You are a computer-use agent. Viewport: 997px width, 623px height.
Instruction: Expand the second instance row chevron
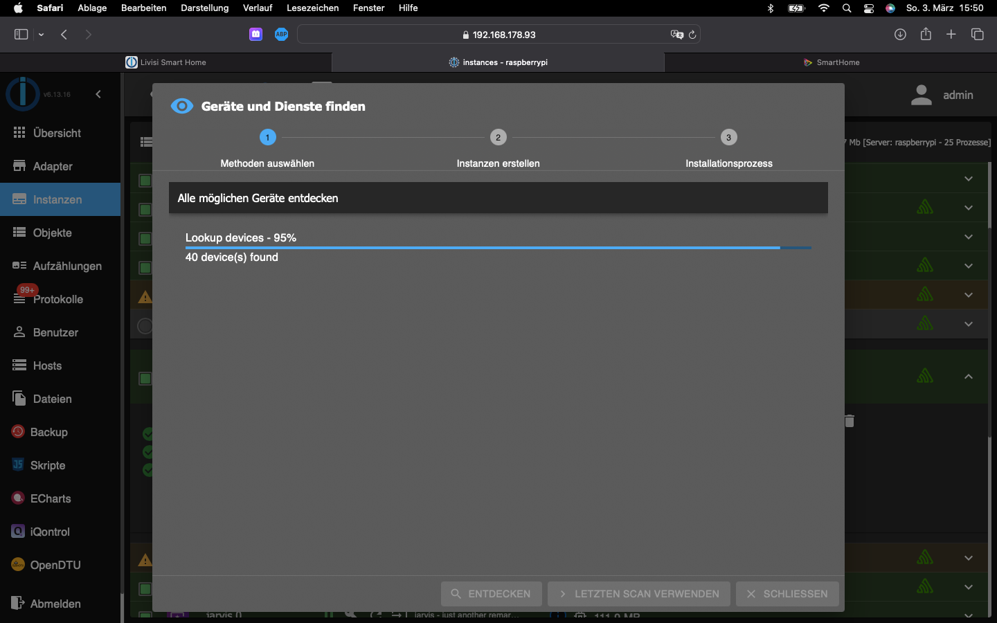(969, 208)
